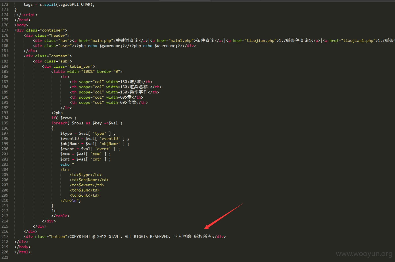Click the "container" class value
The height and width of the screenshot is (262, 395).
tap(52, 30)
